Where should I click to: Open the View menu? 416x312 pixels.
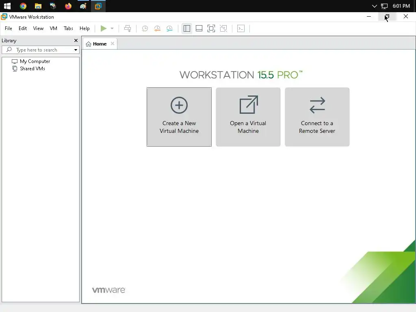[x=38, y=28]
